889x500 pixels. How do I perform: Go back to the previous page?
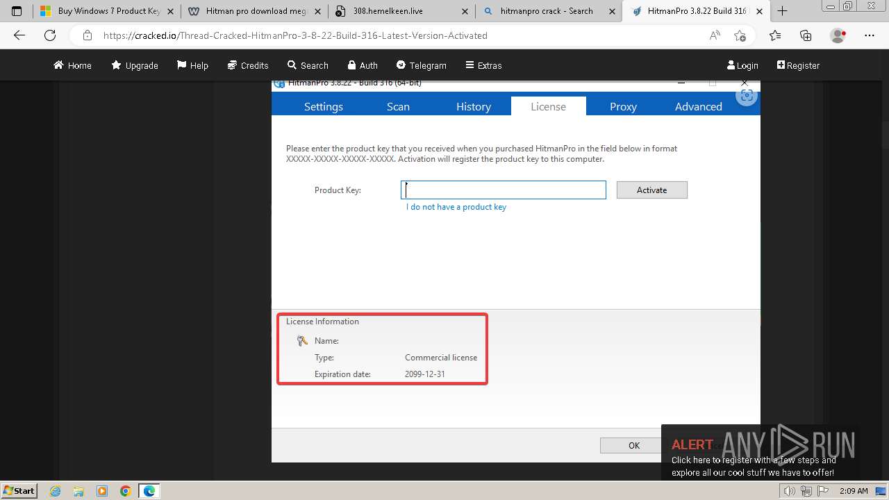[x=19, y=35]
